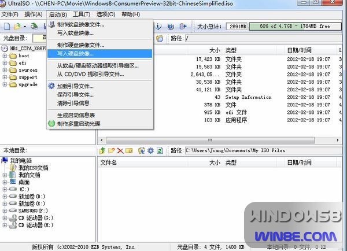
Task: Click the green '2' page icon
Action: click(x=160, y=151)
